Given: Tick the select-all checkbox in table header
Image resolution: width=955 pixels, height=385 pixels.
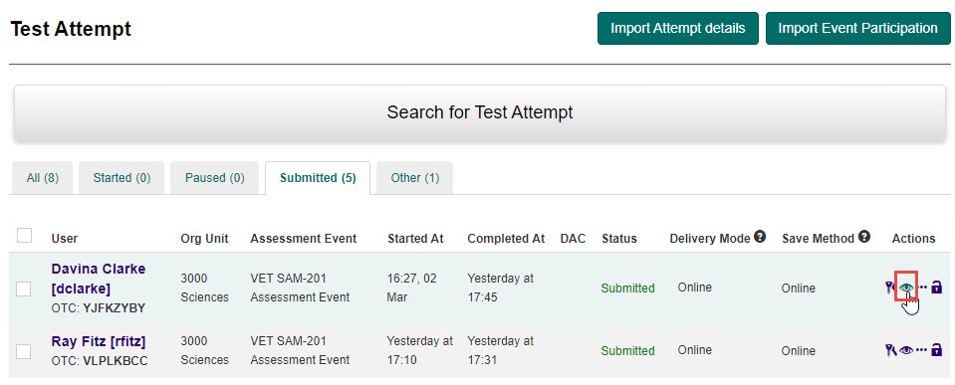Looking at the screenshot, I should coord(24,236).
